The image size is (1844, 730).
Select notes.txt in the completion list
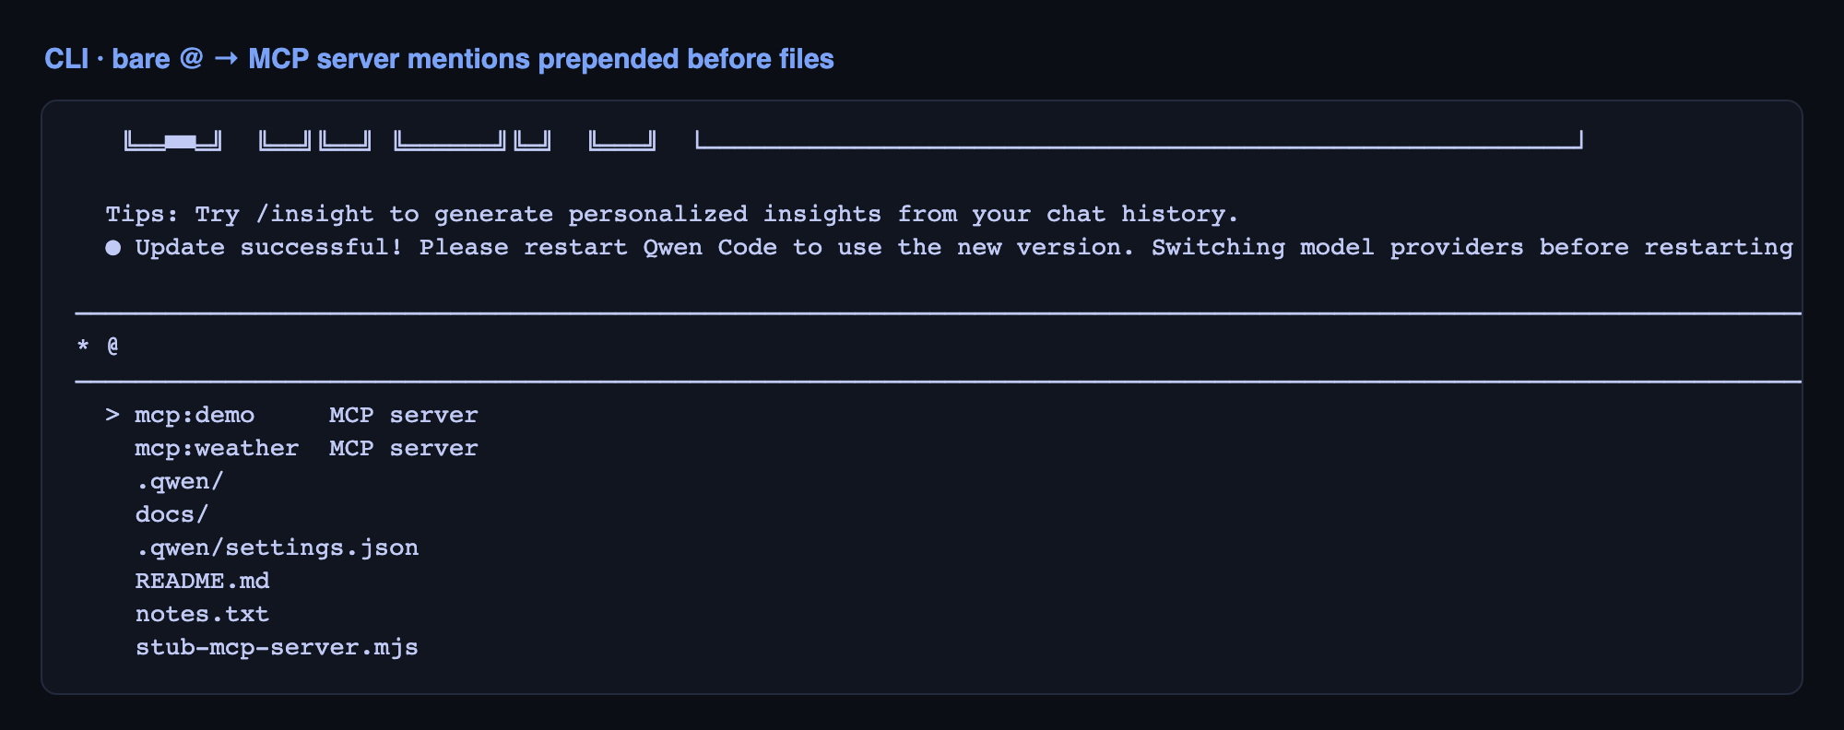[202, 614]
